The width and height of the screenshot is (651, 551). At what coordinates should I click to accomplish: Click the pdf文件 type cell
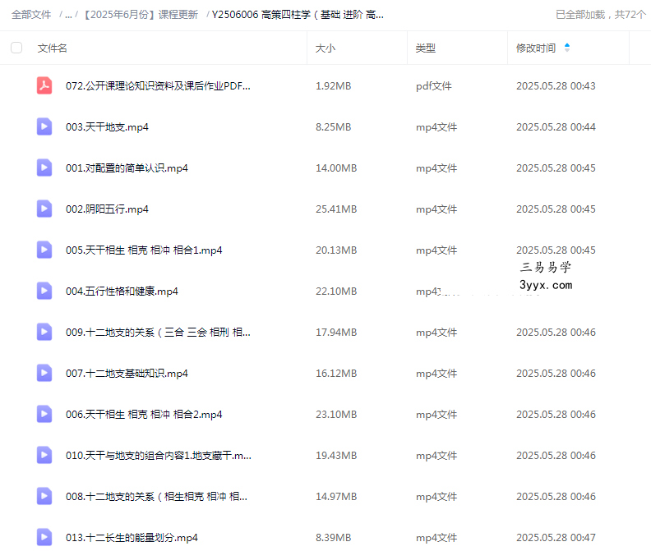434,86
